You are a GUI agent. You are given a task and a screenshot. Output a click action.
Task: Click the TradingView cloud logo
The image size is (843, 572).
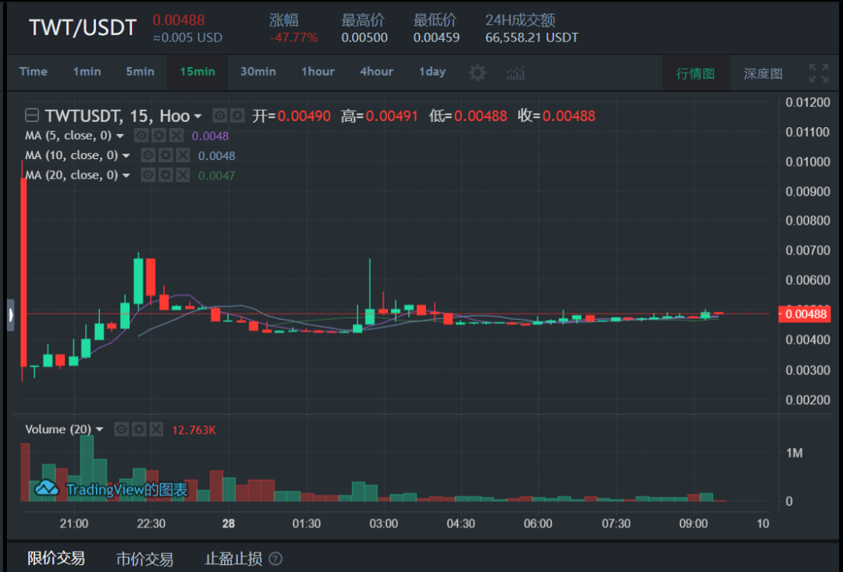pyautogui.click(x=47, y=488)
